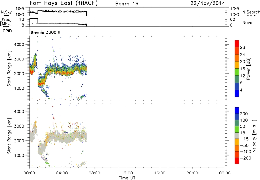
Task: Click the Nave legend label
Action: pos(247,22)
